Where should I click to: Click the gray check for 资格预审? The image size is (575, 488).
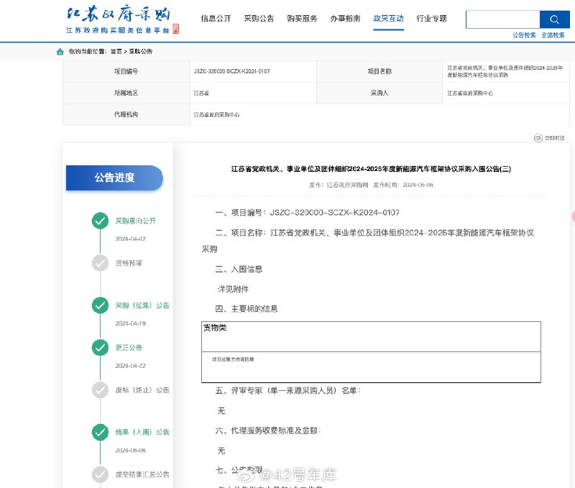pos(100,263)
